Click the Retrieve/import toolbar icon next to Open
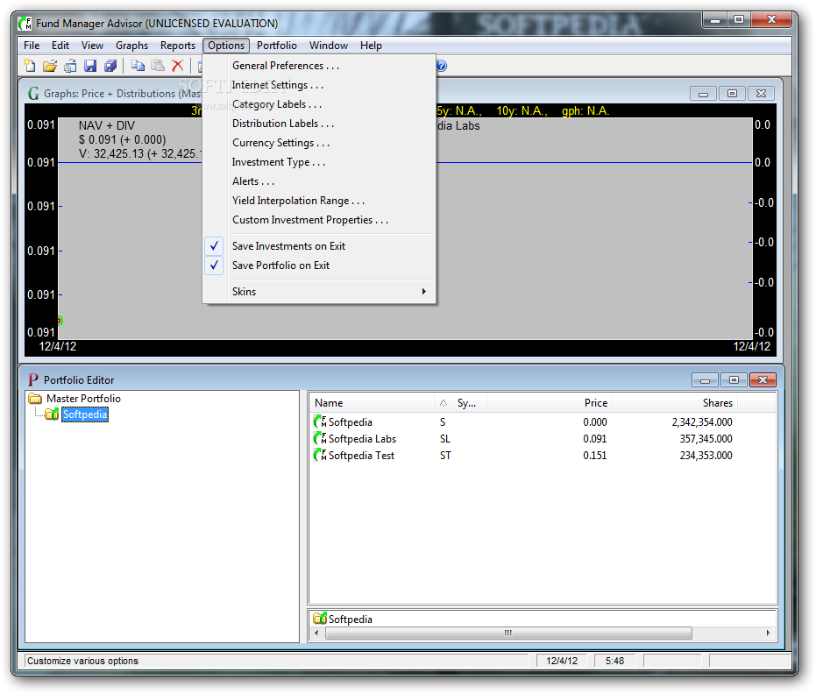The image size is (816, 694). (x=70, y=66)
